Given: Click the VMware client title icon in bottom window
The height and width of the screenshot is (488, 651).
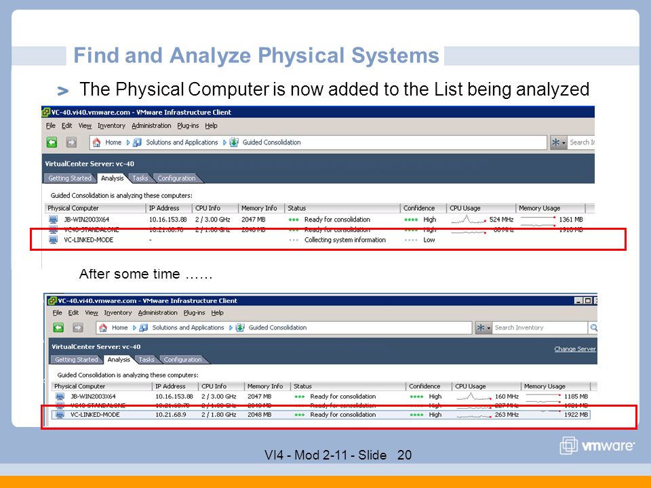Looking at the screenshot, I should pyautogui.click(x=52, y=300).
